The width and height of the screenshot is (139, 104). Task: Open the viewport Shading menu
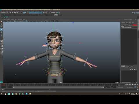8,20
